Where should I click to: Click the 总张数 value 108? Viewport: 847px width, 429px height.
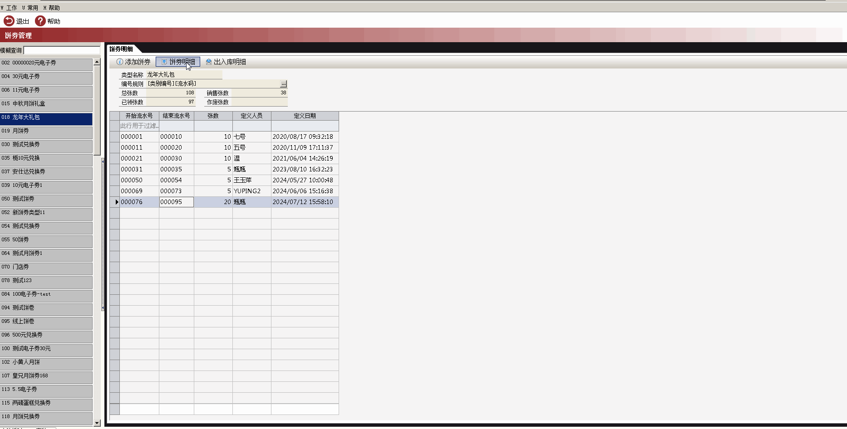point(170,93)
